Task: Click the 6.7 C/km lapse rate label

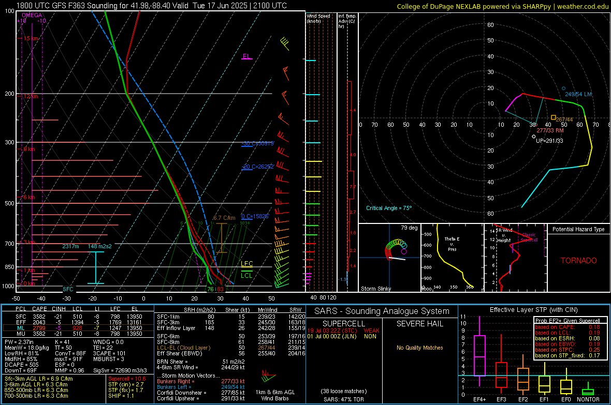Action: (x=224, y=218)
